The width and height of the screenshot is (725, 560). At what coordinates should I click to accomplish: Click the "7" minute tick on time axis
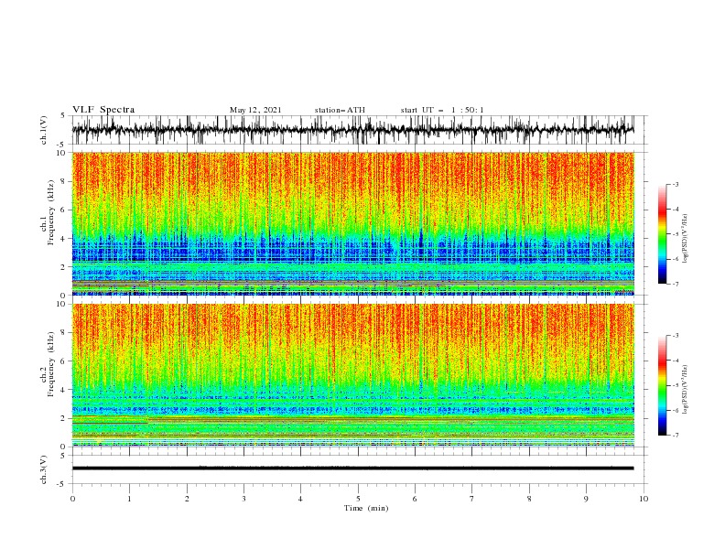472,499
